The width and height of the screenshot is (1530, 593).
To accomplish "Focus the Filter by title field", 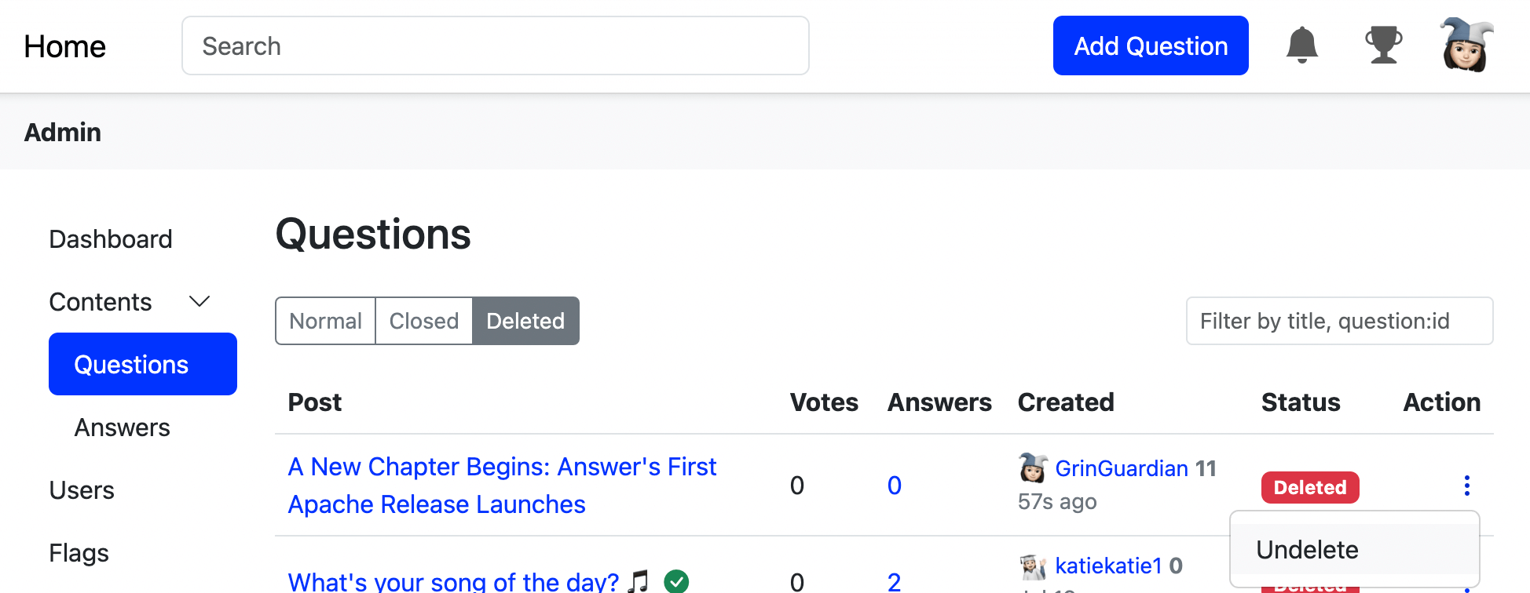I will (x=1339, y=321).
